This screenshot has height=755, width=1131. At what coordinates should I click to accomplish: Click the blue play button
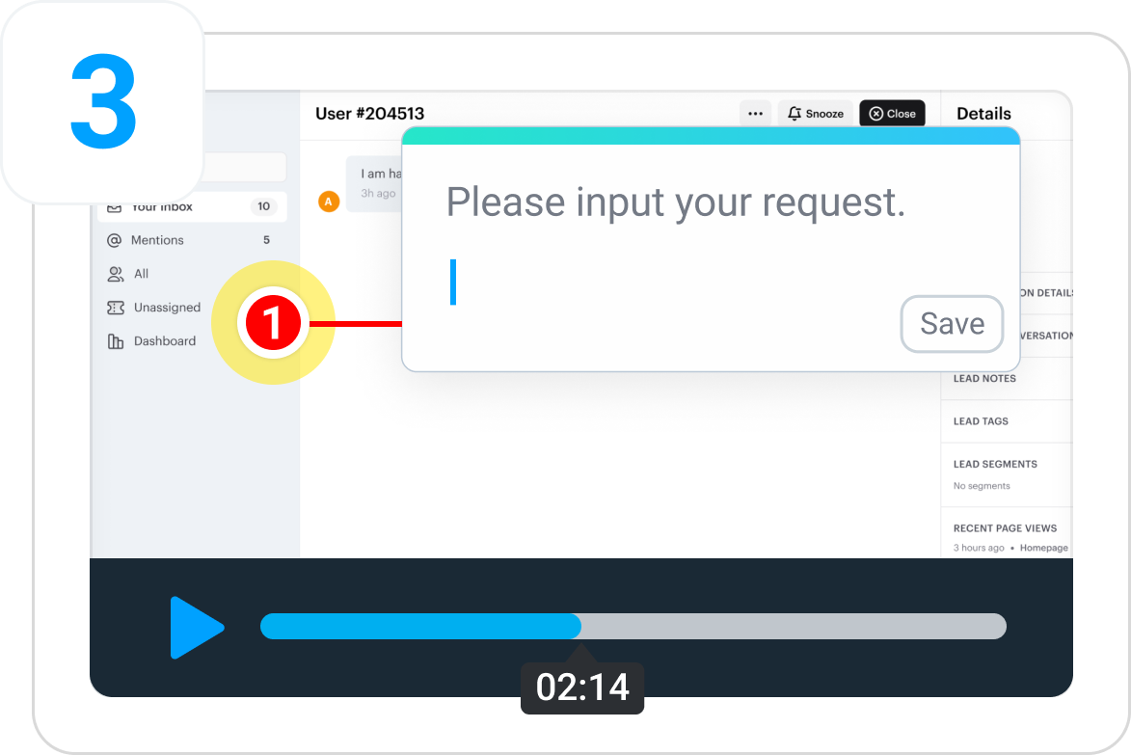(196, 628)
